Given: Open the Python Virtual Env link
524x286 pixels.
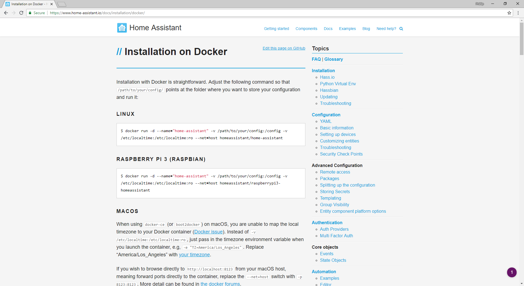Looking at the screenshot, I should [338, 84].
